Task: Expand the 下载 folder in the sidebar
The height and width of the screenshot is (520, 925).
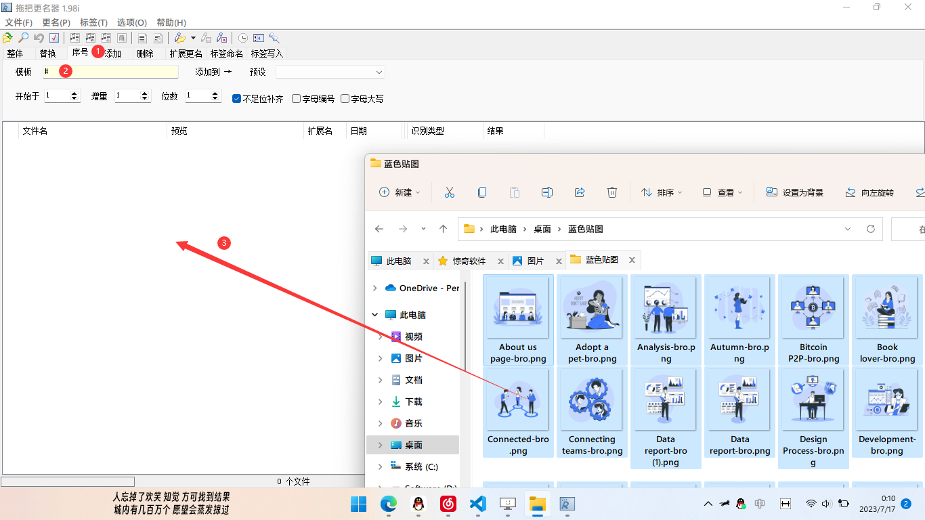Action: tap(381, 402)
